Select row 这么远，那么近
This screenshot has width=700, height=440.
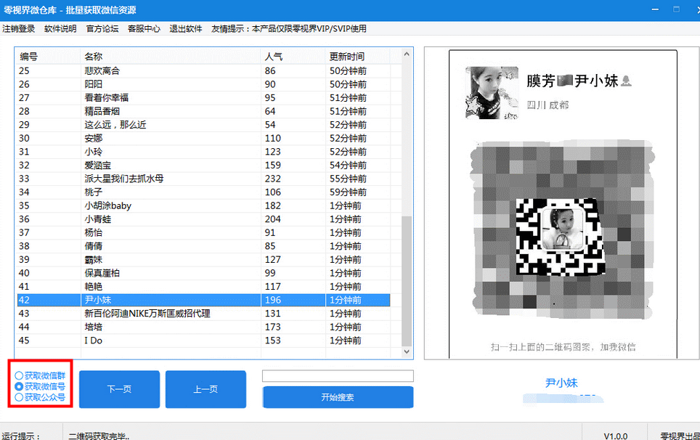click(203, 125)
